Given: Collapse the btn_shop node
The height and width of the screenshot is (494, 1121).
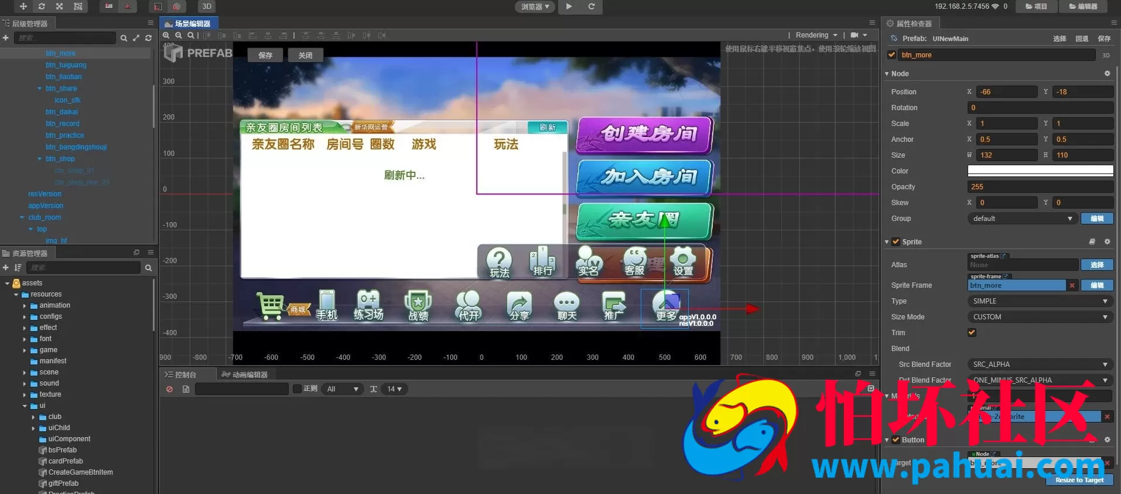Looking at the screenshot, I should pyautogui.click(x=39, y=159).
